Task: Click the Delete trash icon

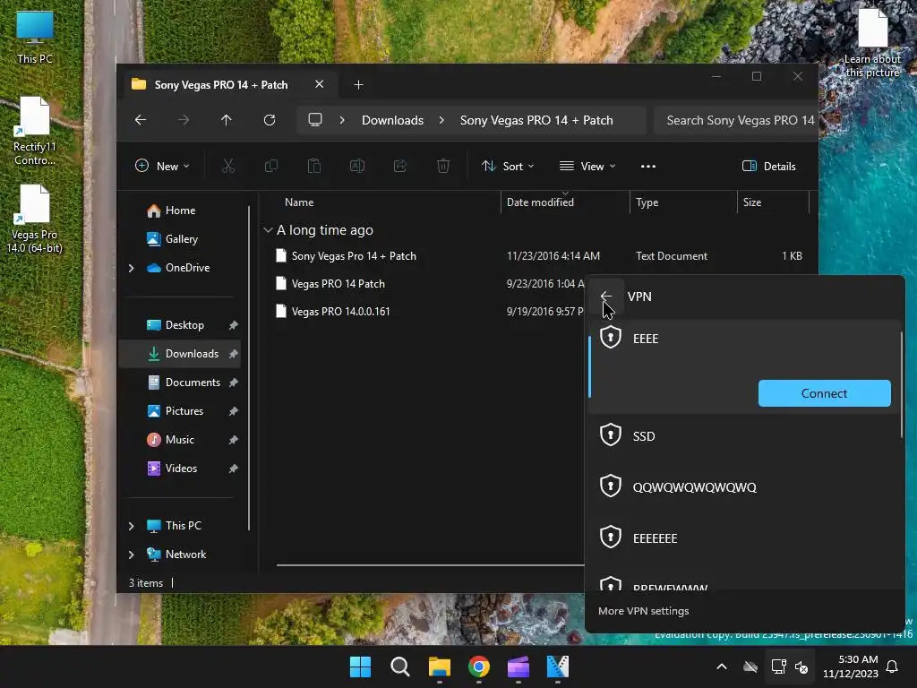Action: tap(443, 166)
